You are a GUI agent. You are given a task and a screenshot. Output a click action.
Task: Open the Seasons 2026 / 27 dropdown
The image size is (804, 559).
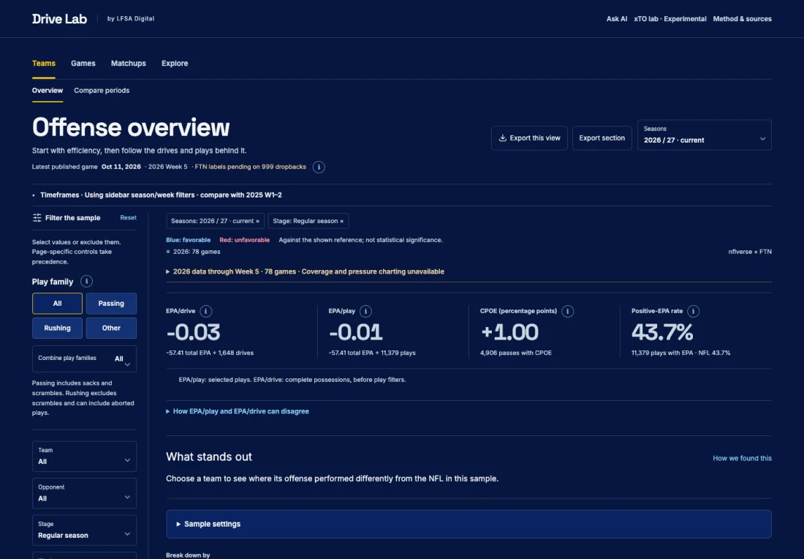704,135
